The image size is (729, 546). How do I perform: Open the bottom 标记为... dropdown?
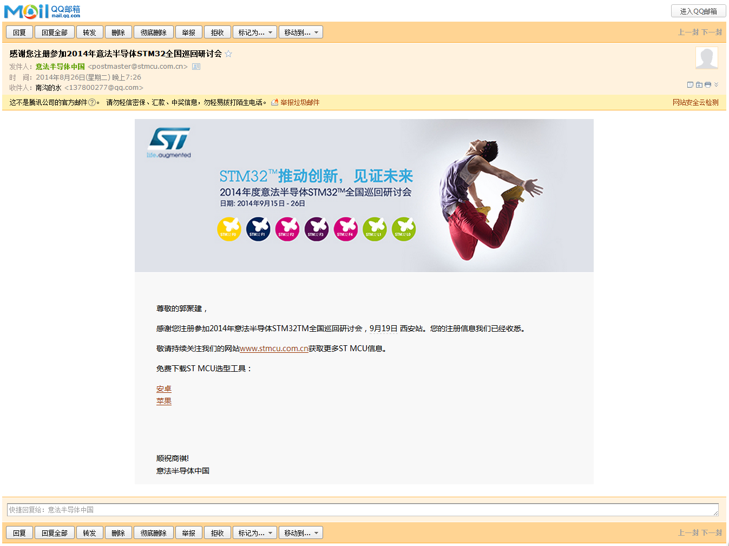tap(255, 533)
